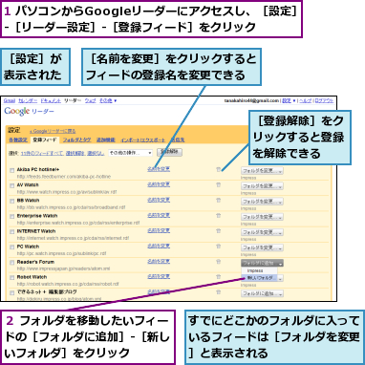This screenshot has height=365, width=365.
Task: Click the 選択なし link
Action: tap(97, 153)
